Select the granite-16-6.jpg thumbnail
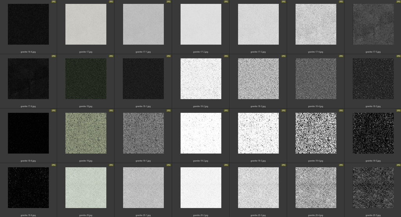The image size is (401, 217). tap(28, 24)
